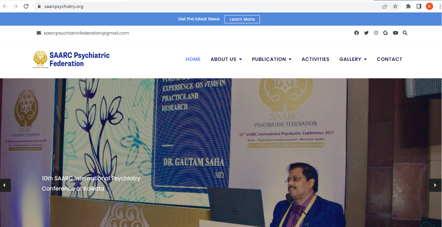The width and height of the screenshot is (442, 227).
Task: Open the Google social icon
Action: 385,33
